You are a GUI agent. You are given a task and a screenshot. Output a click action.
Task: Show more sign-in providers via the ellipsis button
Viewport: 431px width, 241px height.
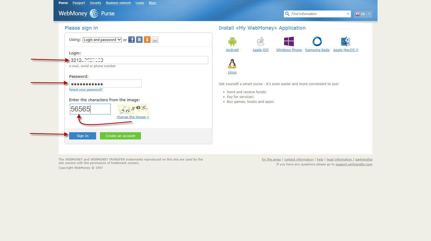click(155, 40)
